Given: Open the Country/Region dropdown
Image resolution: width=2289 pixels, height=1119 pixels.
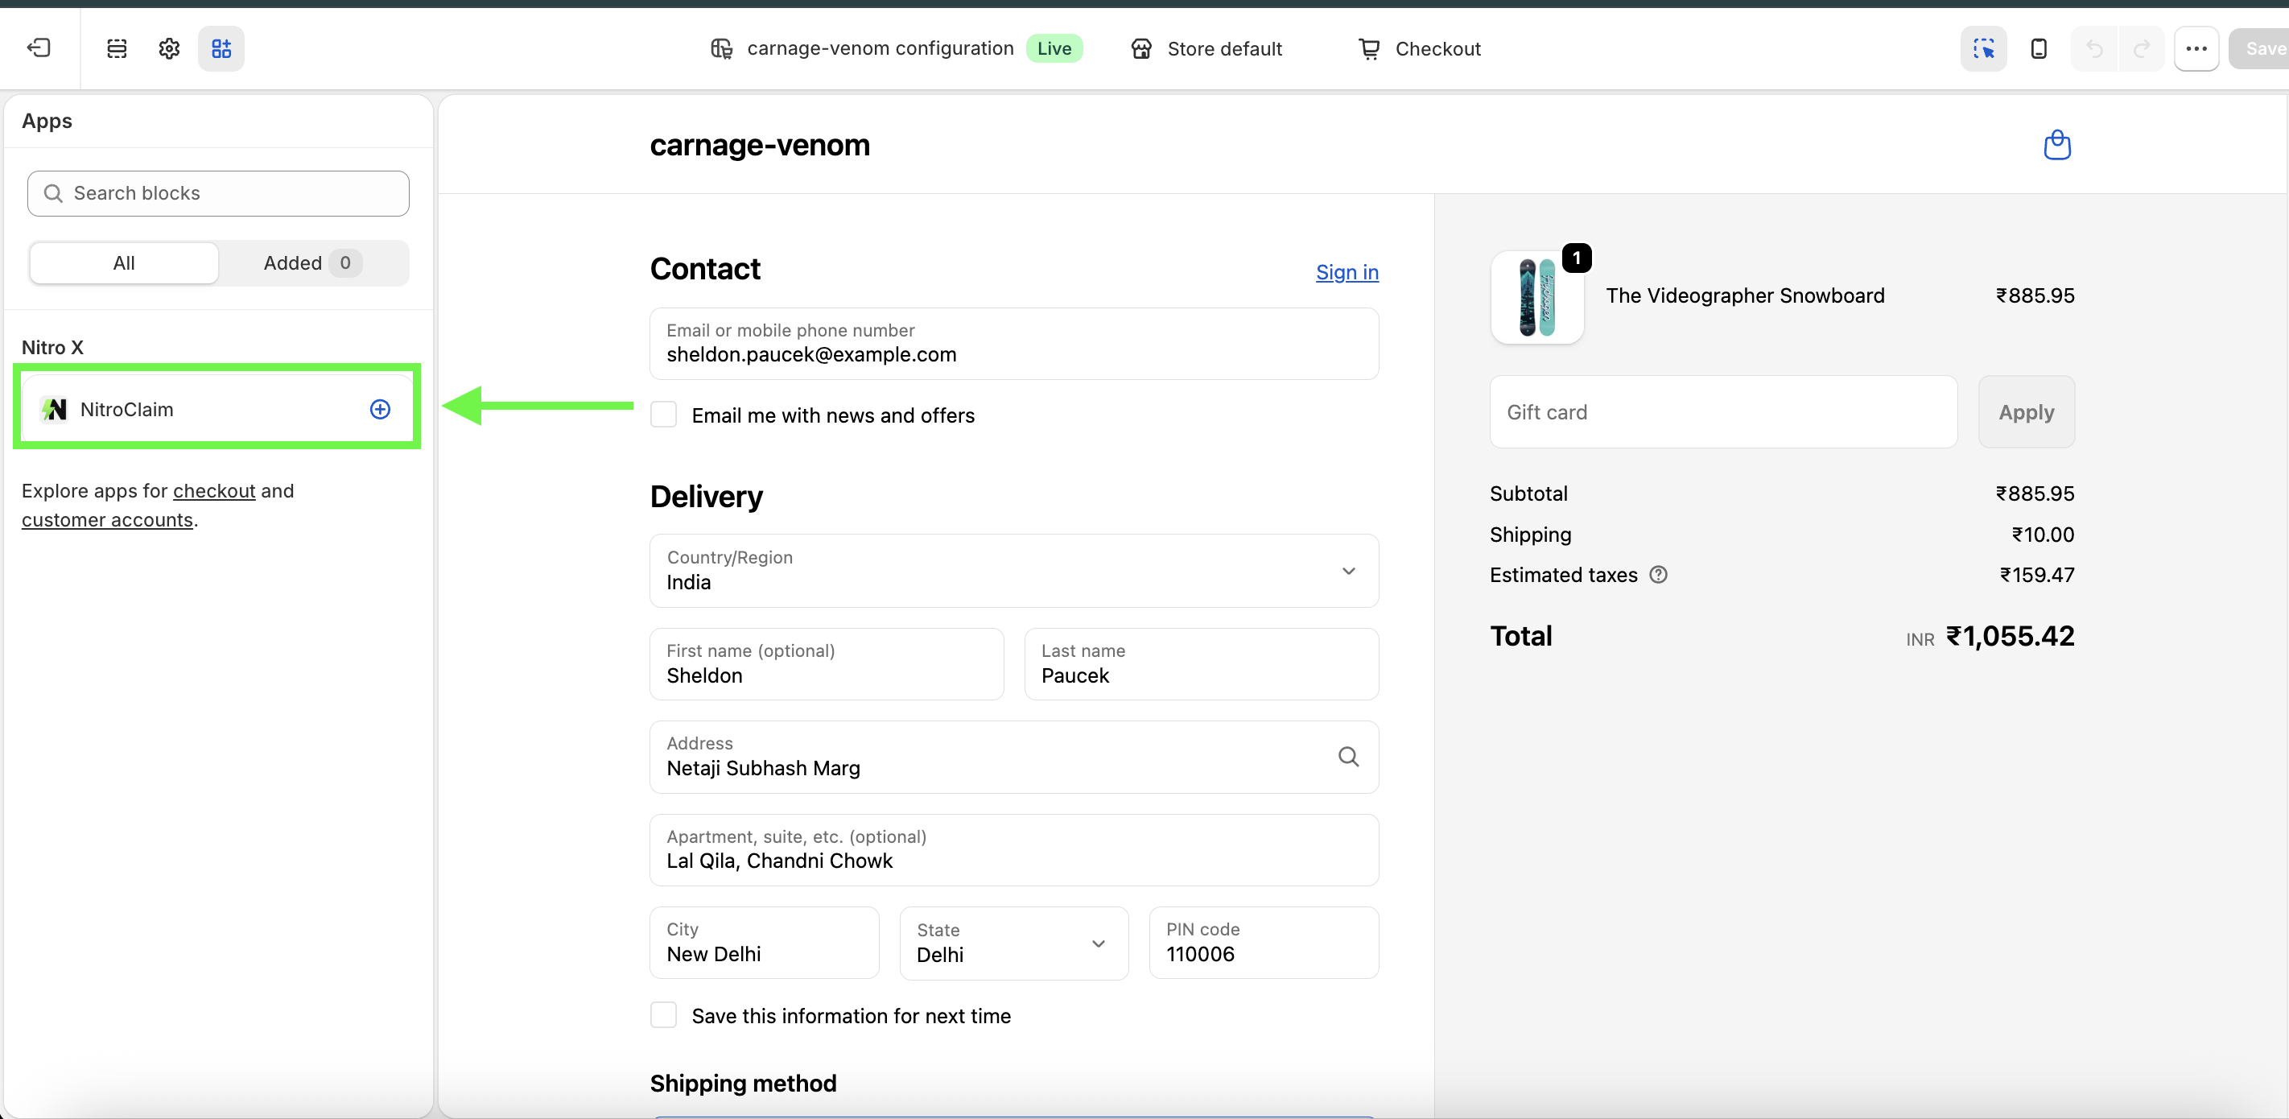Looking at the screenshot, I should [x=1013, y=571].
